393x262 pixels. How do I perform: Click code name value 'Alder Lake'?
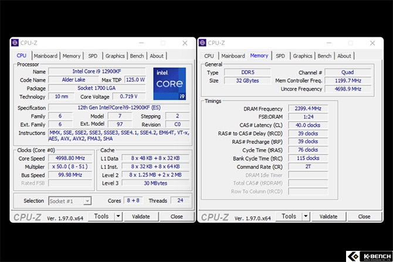[74, 80]
